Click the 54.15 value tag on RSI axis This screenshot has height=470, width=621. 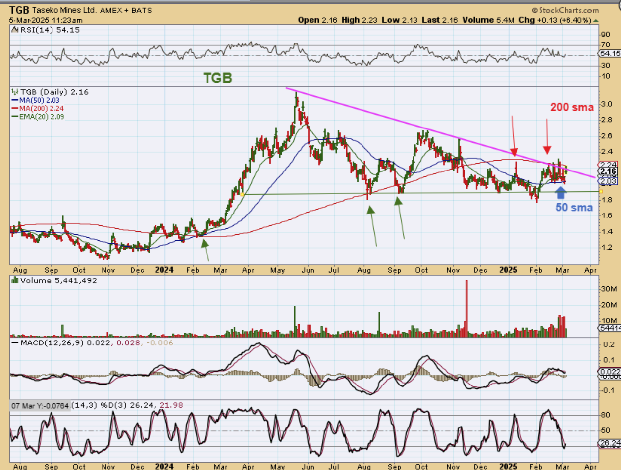click(609, 54)
